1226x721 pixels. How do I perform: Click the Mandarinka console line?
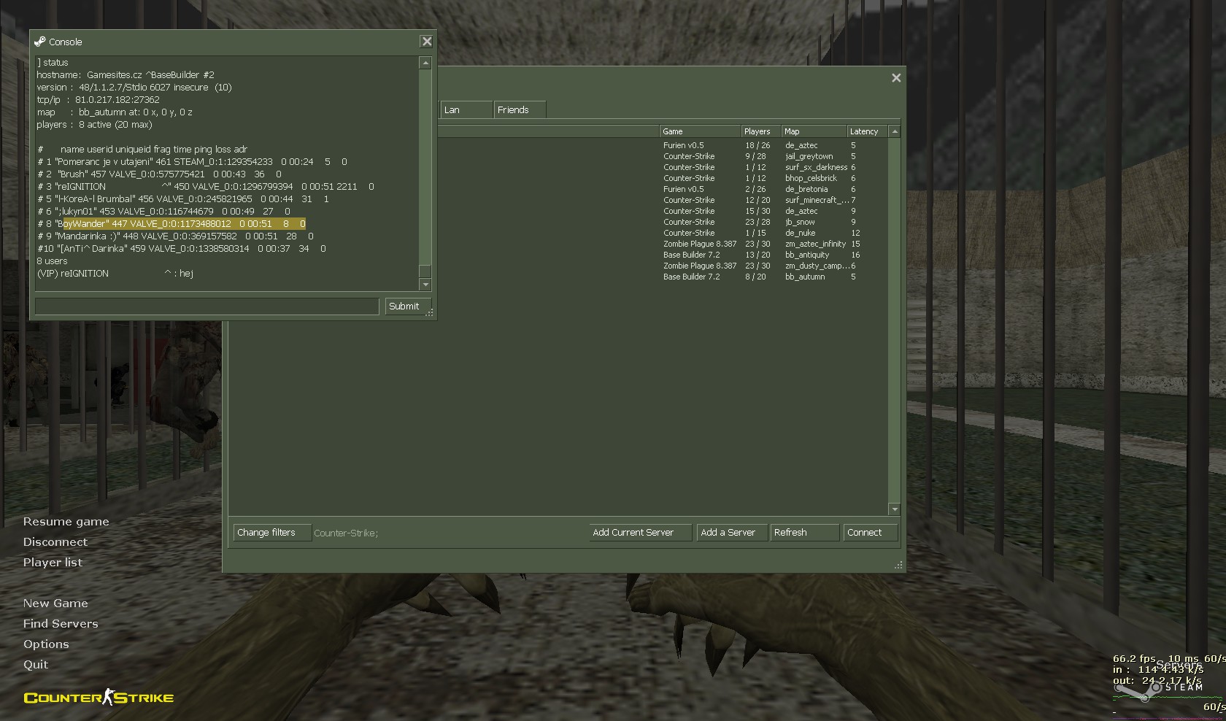[x=175, y=236]
